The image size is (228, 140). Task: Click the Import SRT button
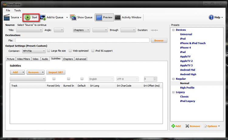coord(56,72)
